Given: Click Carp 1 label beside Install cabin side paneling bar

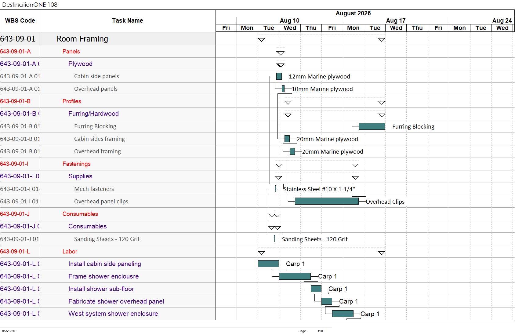Looking at the screenshot, I should (x=296, y=264).
